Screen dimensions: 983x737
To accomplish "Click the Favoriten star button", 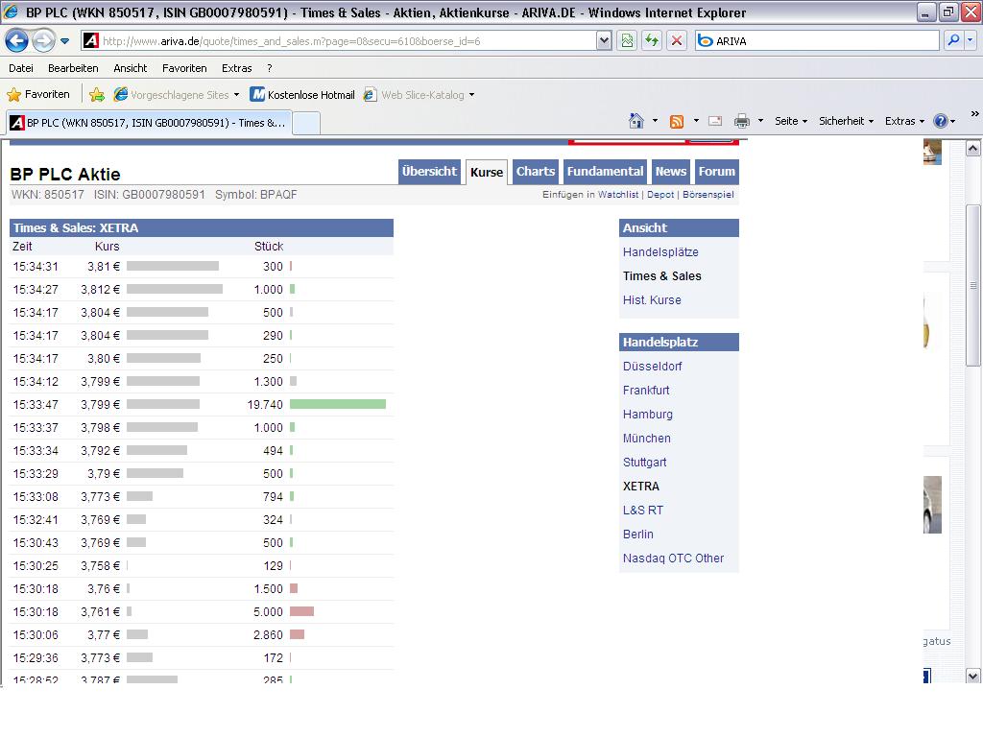I will 38,95.
